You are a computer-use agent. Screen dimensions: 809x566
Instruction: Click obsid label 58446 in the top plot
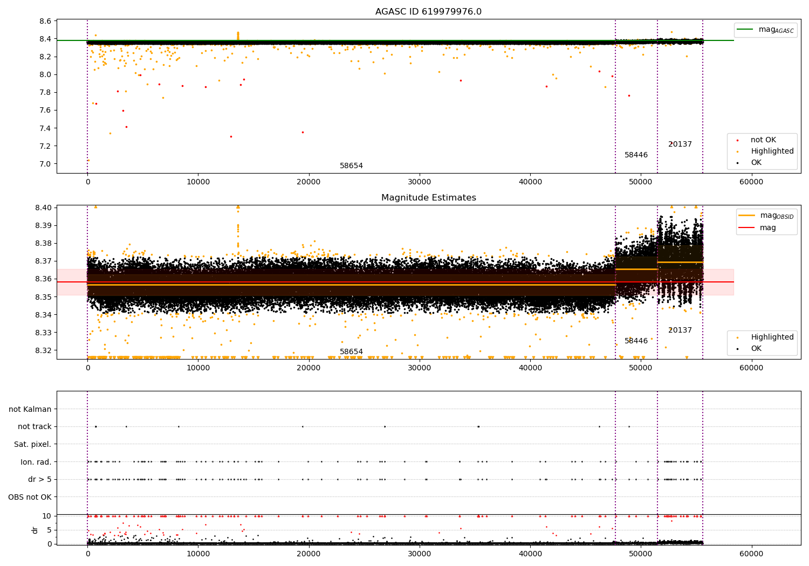click(x=636, y=155)
